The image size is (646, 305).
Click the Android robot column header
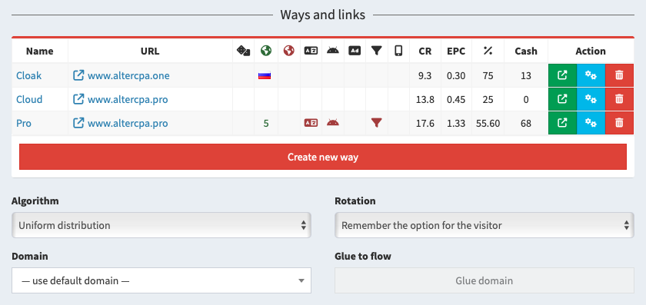(333, 51)
